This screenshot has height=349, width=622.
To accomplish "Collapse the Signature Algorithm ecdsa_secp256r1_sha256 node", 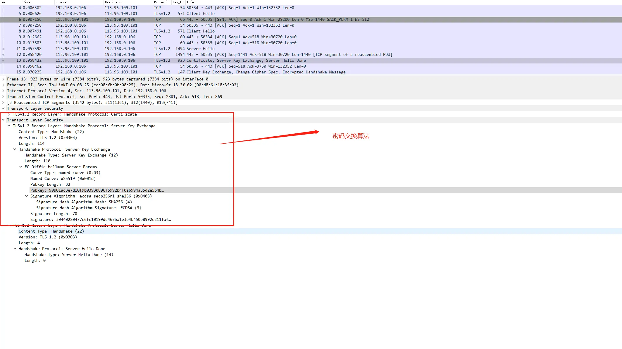I will [27, 196].
